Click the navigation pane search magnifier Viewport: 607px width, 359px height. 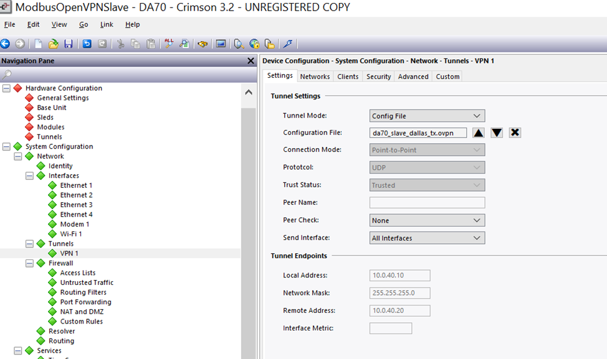click(x=7, y=74)
